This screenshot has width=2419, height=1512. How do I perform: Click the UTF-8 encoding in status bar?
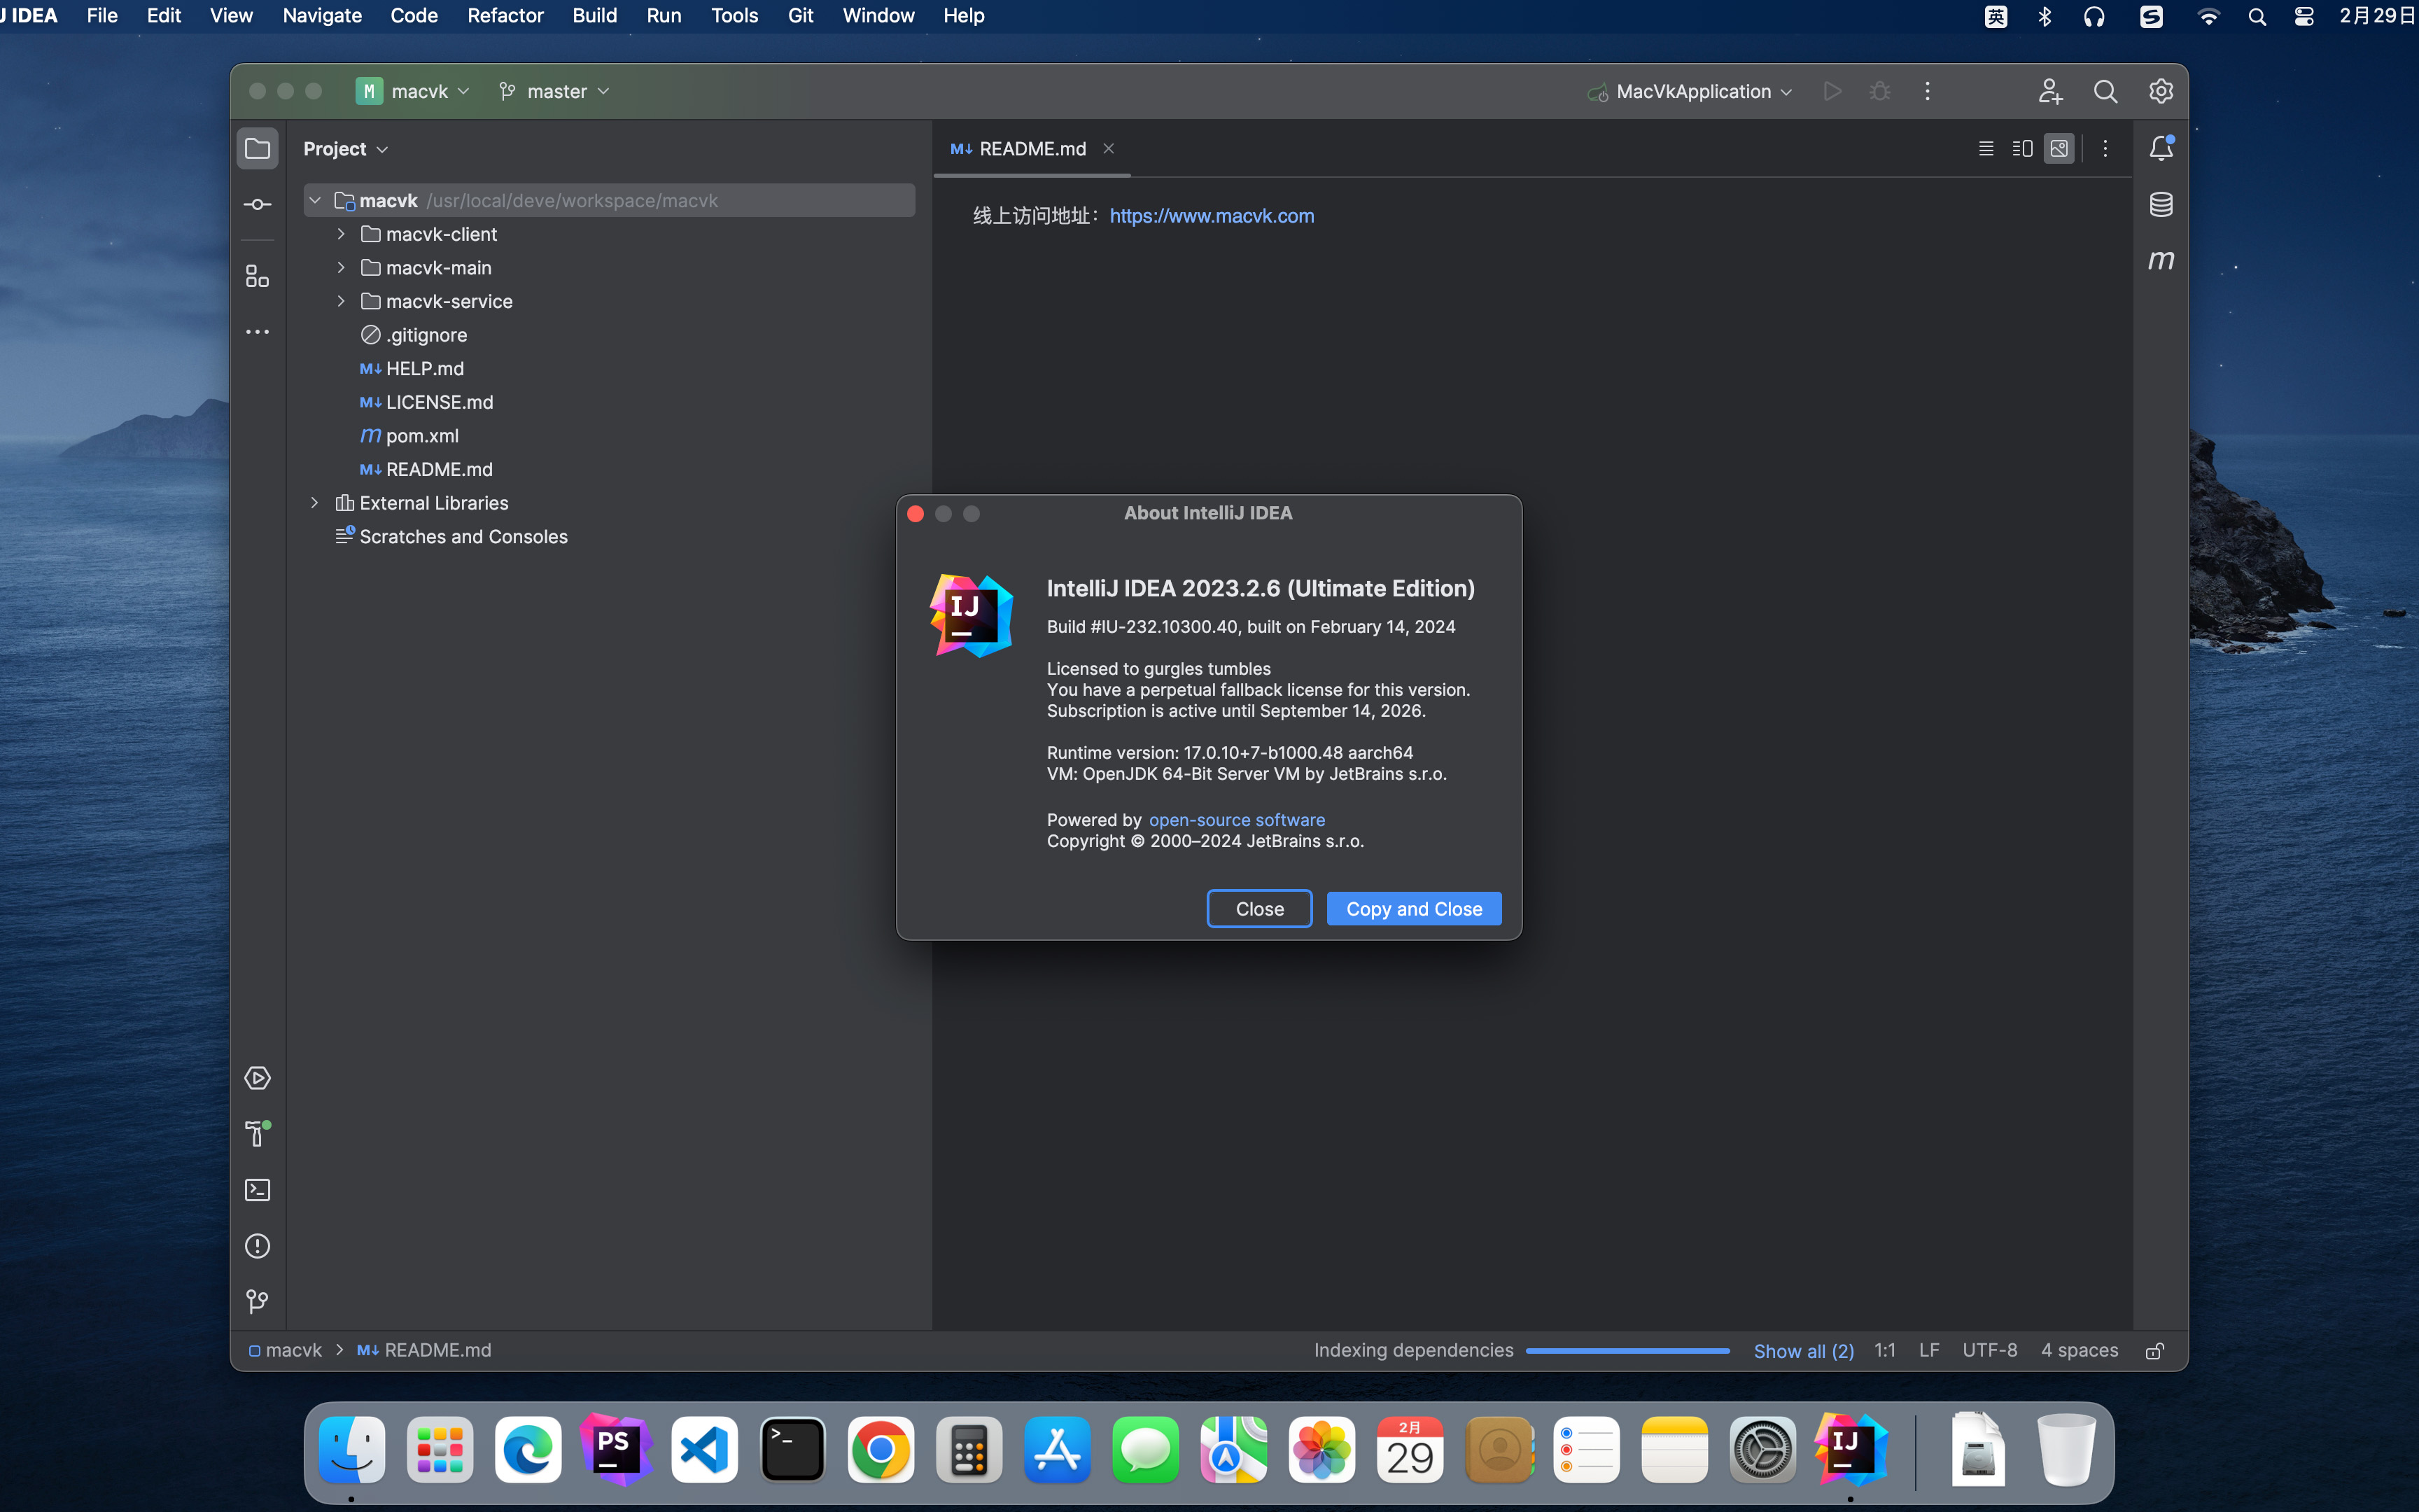(x=1989, y=1351)
